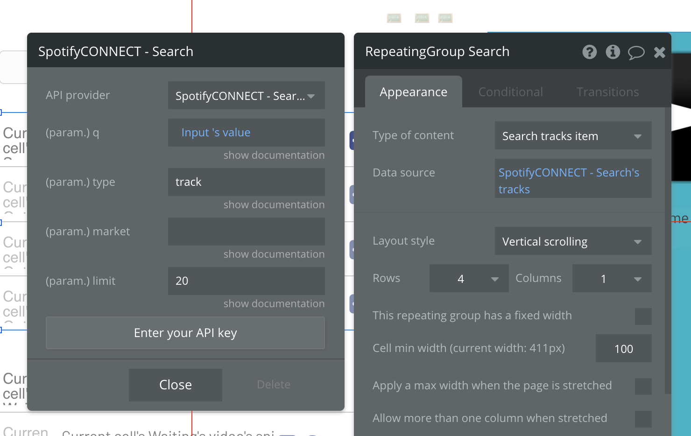Enable max width when page is stretched
Screen dimensions: 691x436
[x=643, y=386]
